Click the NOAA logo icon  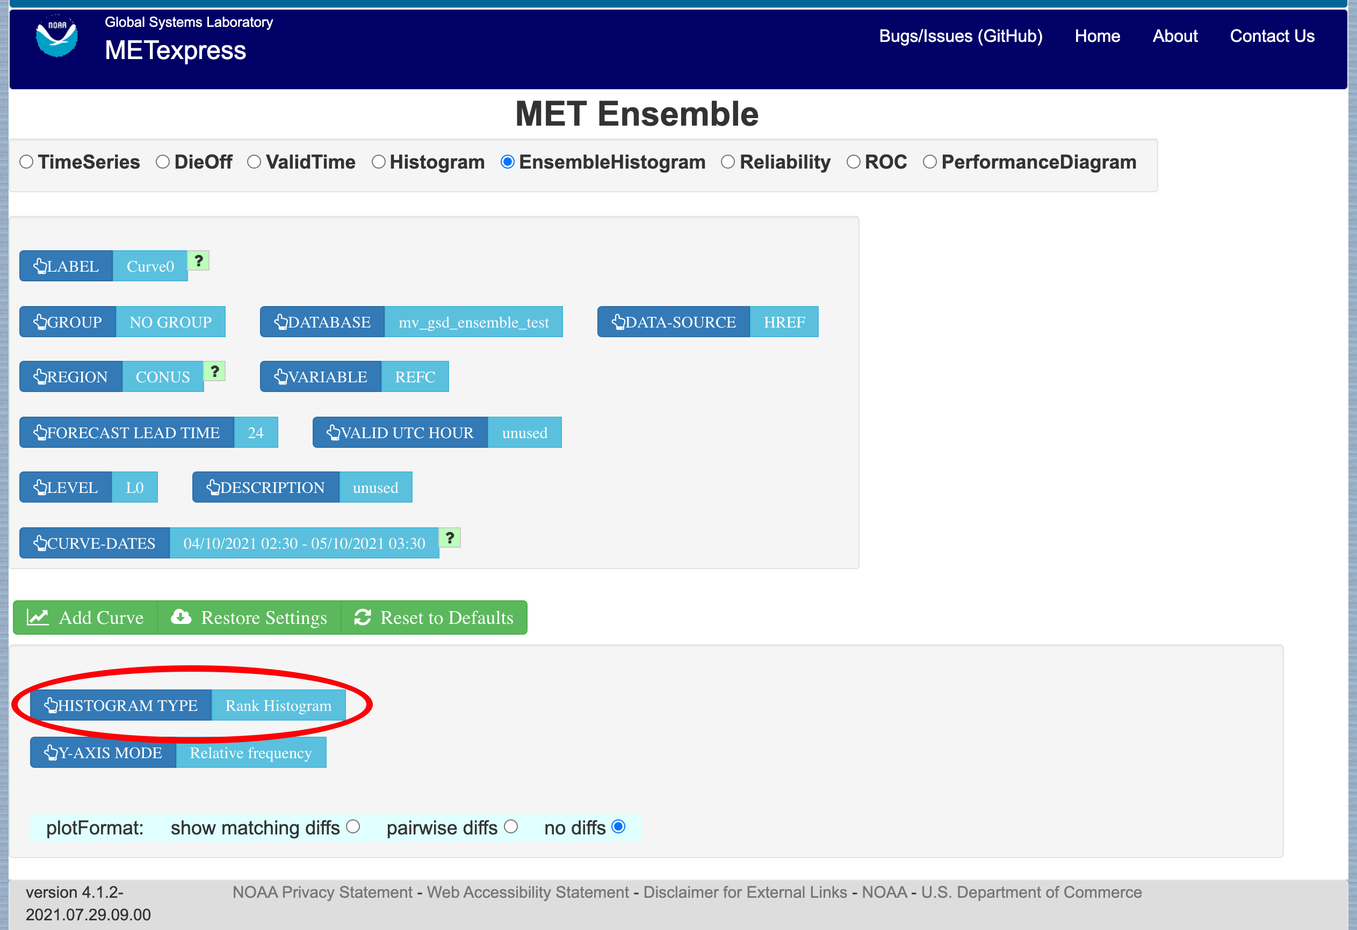click(x=56, y=36)
